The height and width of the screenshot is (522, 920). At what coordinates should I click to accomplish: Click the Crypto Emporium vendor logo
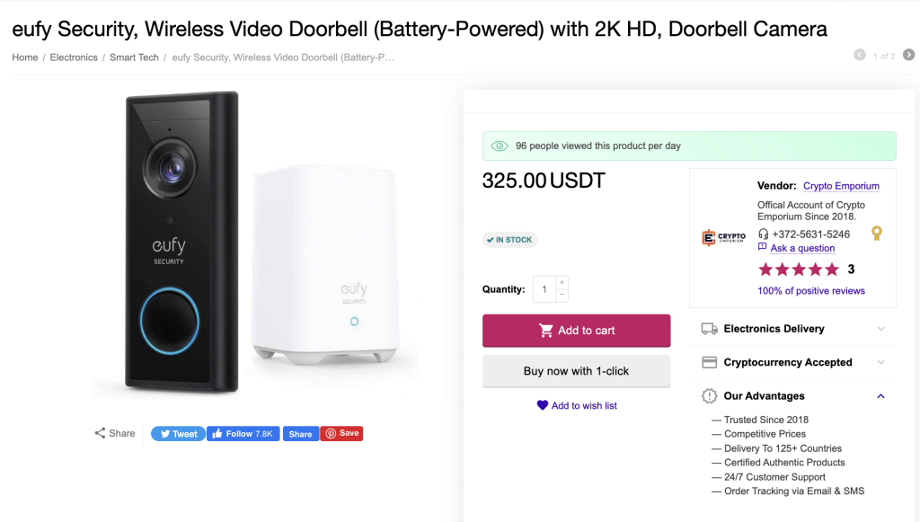723,237
